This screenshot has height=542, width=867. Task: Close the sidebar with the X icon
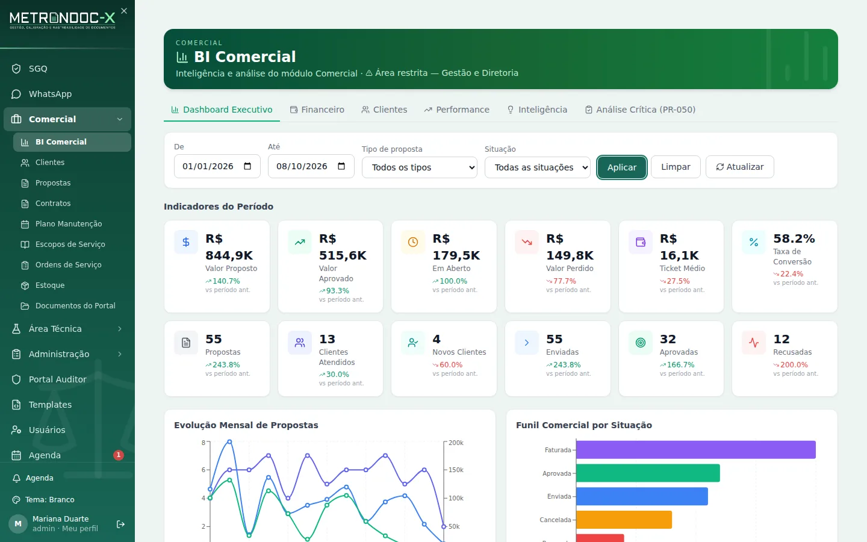[x=124, y=11]
